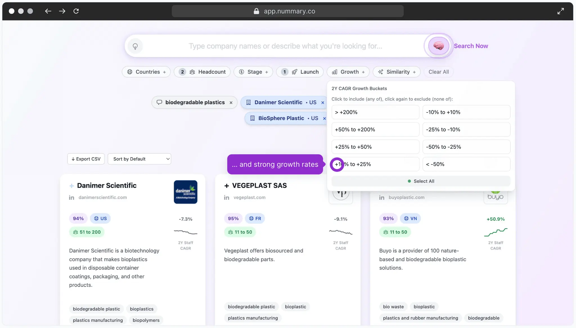Click the 95% similarity badge
The image size is (576, 328).
[x=233, y=219]
